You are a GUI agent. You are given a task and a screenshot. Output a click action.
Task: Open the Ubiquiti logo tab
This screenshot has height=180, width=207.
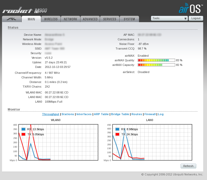[12, 19]
